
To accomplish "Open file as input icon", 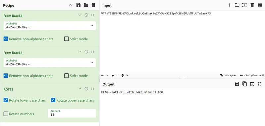I will (x=244, y=5).
